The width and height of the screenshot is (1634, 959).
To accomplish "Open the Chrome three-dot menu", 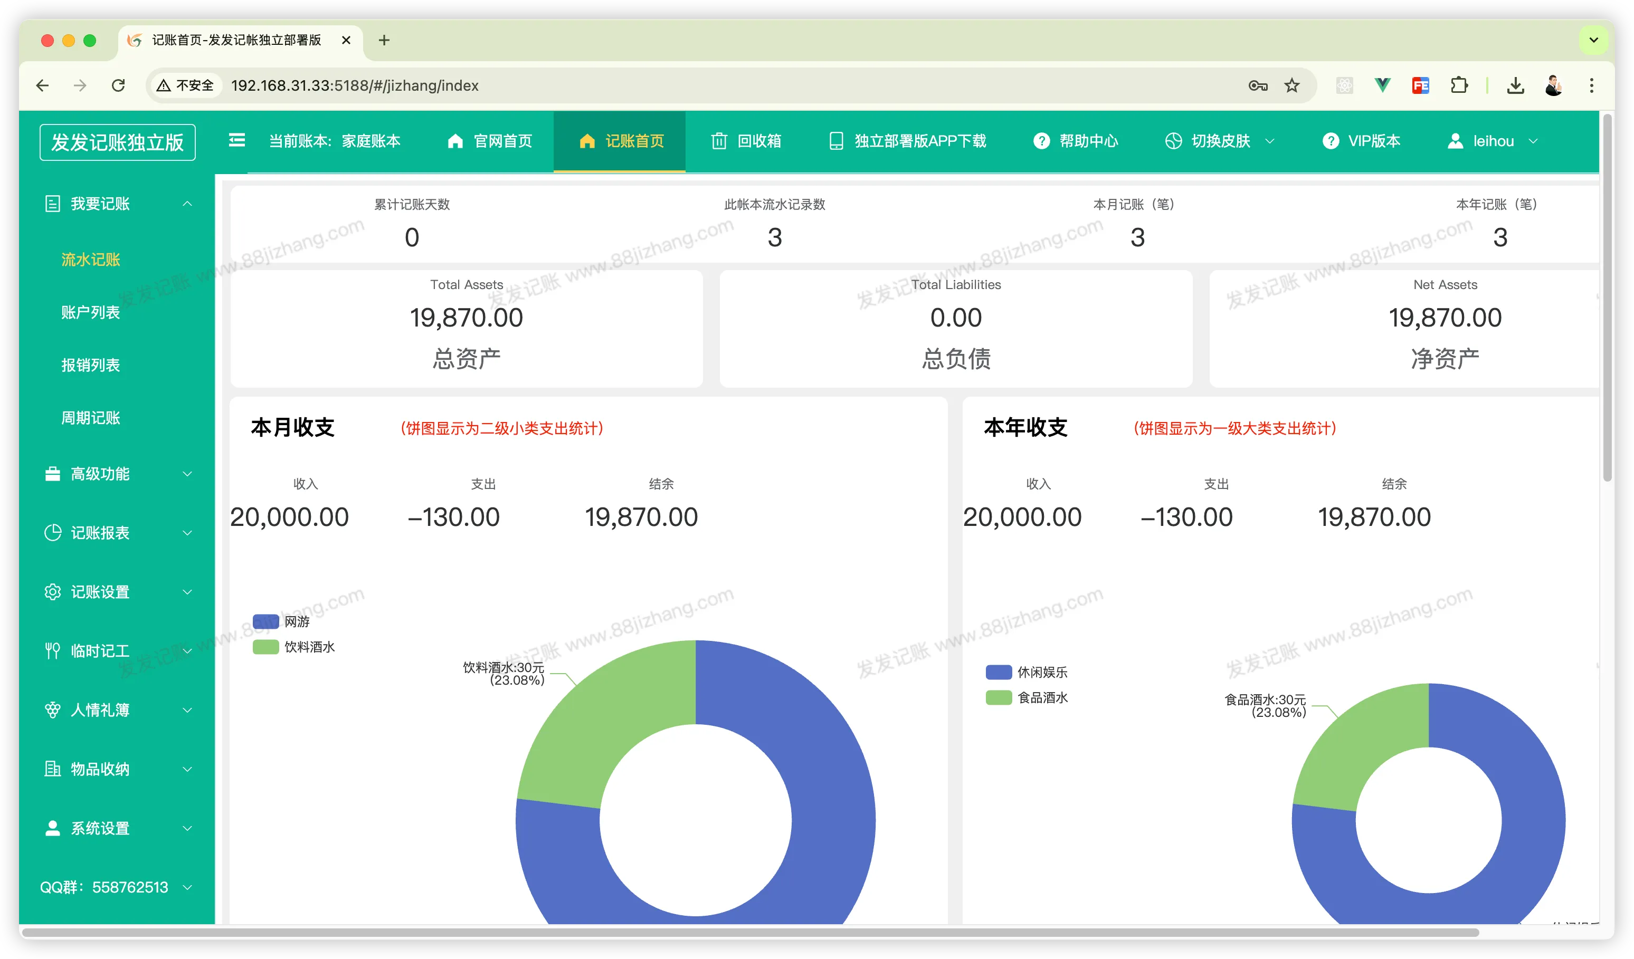I will [x=1591, y=85].
